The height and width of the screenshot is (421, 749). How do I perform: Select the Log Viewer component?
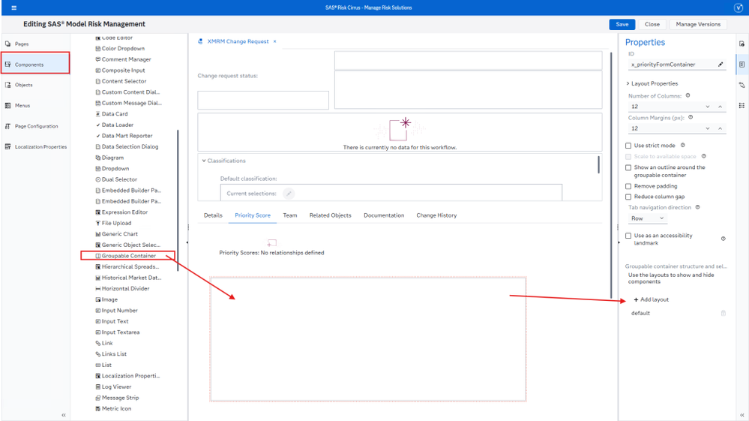[x=113, y=386]
